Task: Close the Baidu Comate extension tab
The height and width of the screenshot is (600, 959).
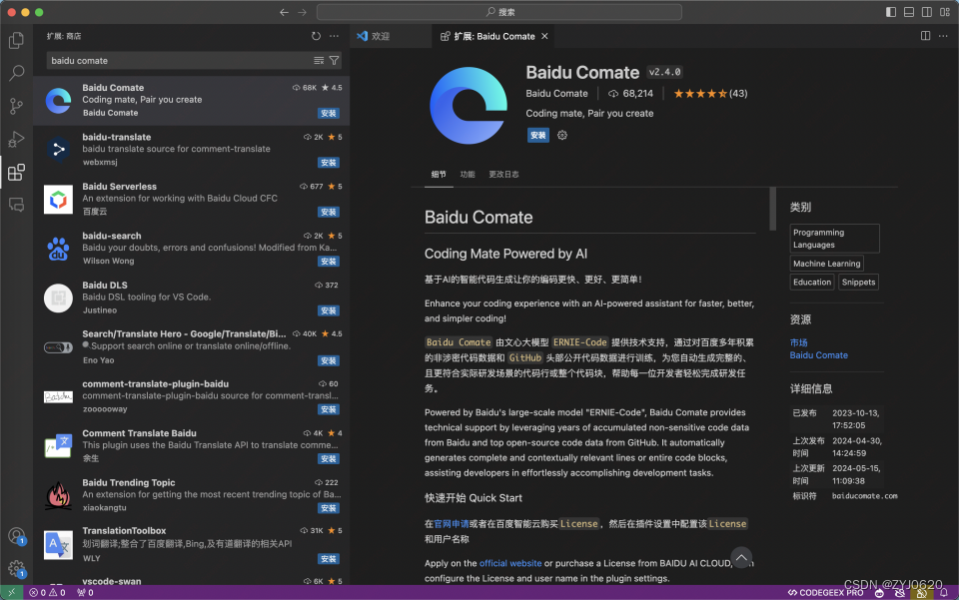Action: (544, 36)
